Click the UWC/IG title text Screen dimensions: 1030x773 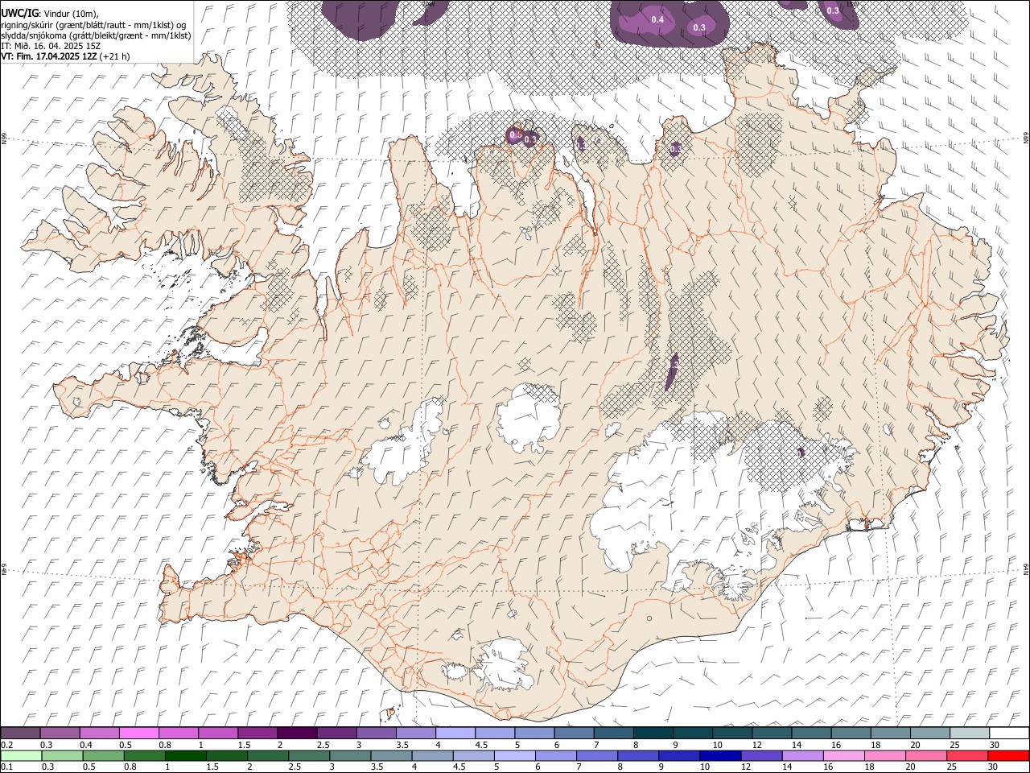coord(19,12)
